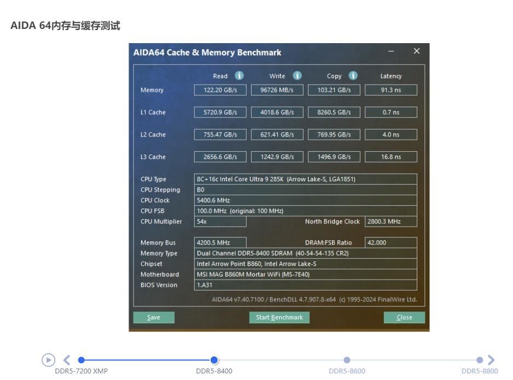The height and width of the screenshot is (380, 513).
Task: Click the Save button
Action: [154, 317]
